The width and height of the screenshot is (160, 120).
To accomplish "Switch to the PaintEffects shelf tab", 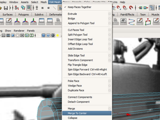I will pos(127,14).
